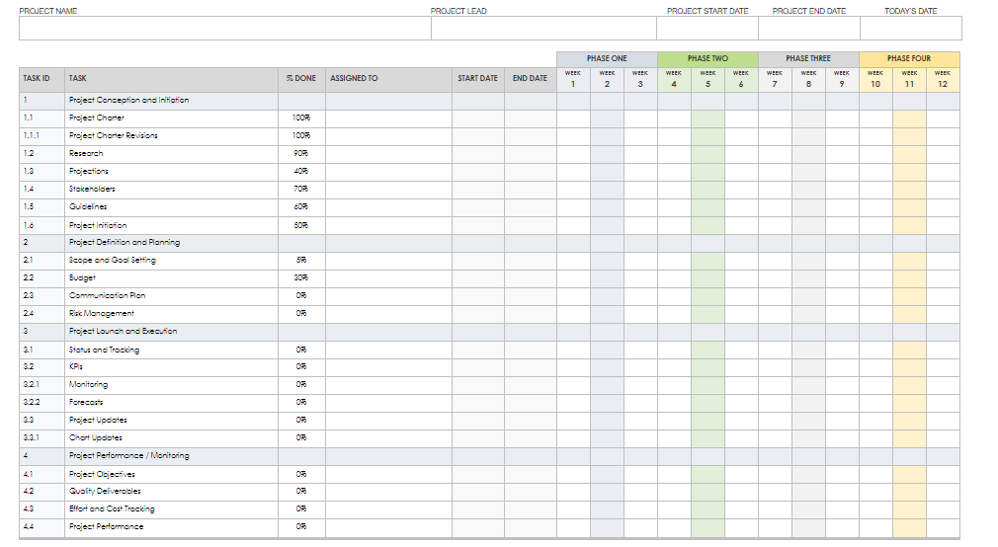
Task: Click the End Date column header
Action: (x=531, y=80)
